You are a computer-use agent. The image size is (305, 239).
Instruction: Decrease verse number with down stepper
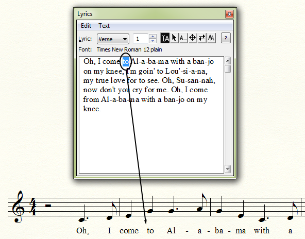pos(152,41)
